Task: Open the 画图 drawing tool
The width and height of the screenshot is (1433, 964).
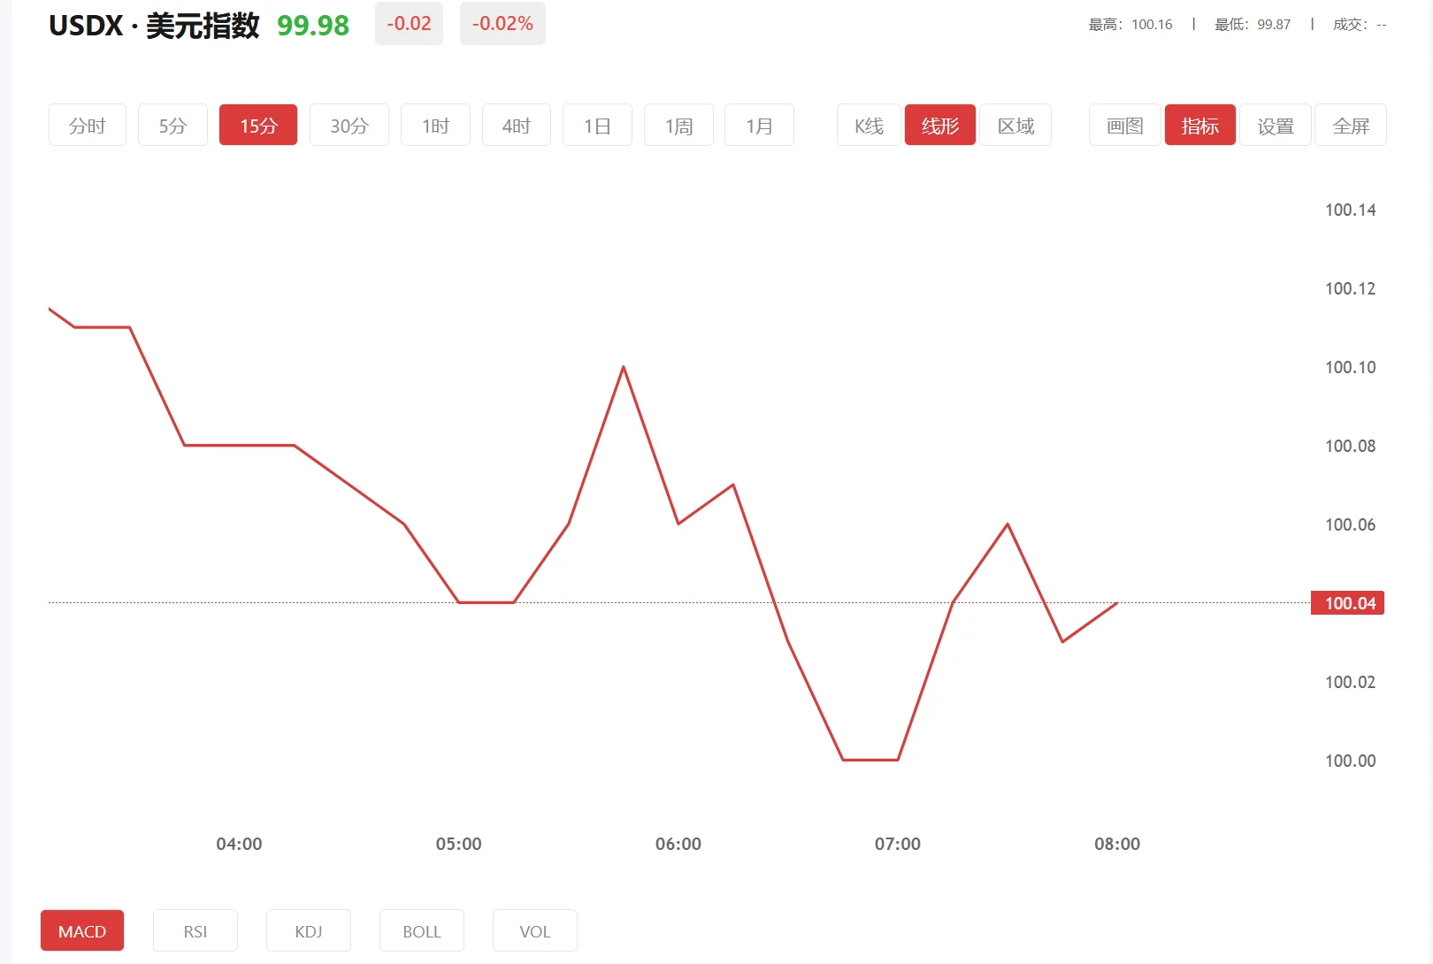Action: pyautogui.click(x=1123, y=125)
